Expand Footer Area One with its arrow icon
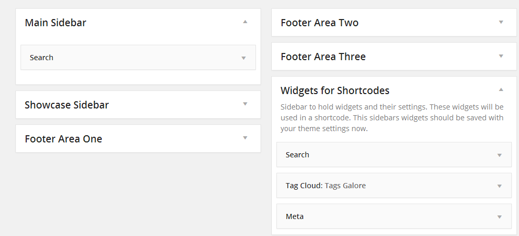The width and height of the screenshot is (519, 236). click(x=245, y=138)
